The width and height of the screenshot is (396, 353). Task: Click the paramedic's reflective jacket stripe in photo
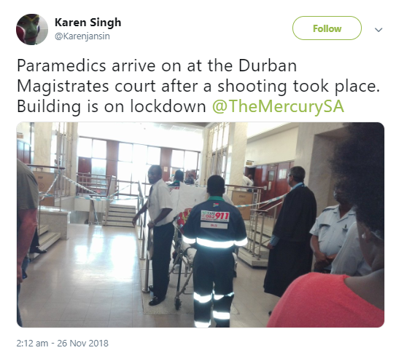tap(214, 242)
